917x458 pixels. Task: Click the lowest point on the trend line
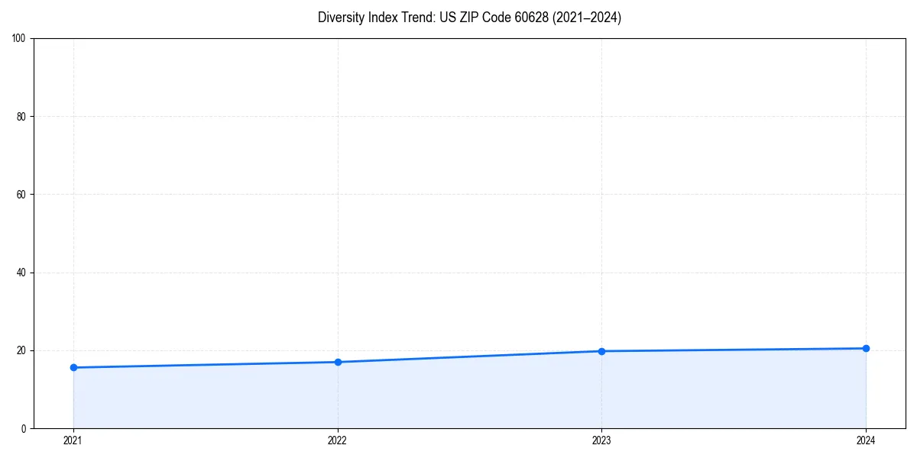pyautogui.click(x=73, y=367)
